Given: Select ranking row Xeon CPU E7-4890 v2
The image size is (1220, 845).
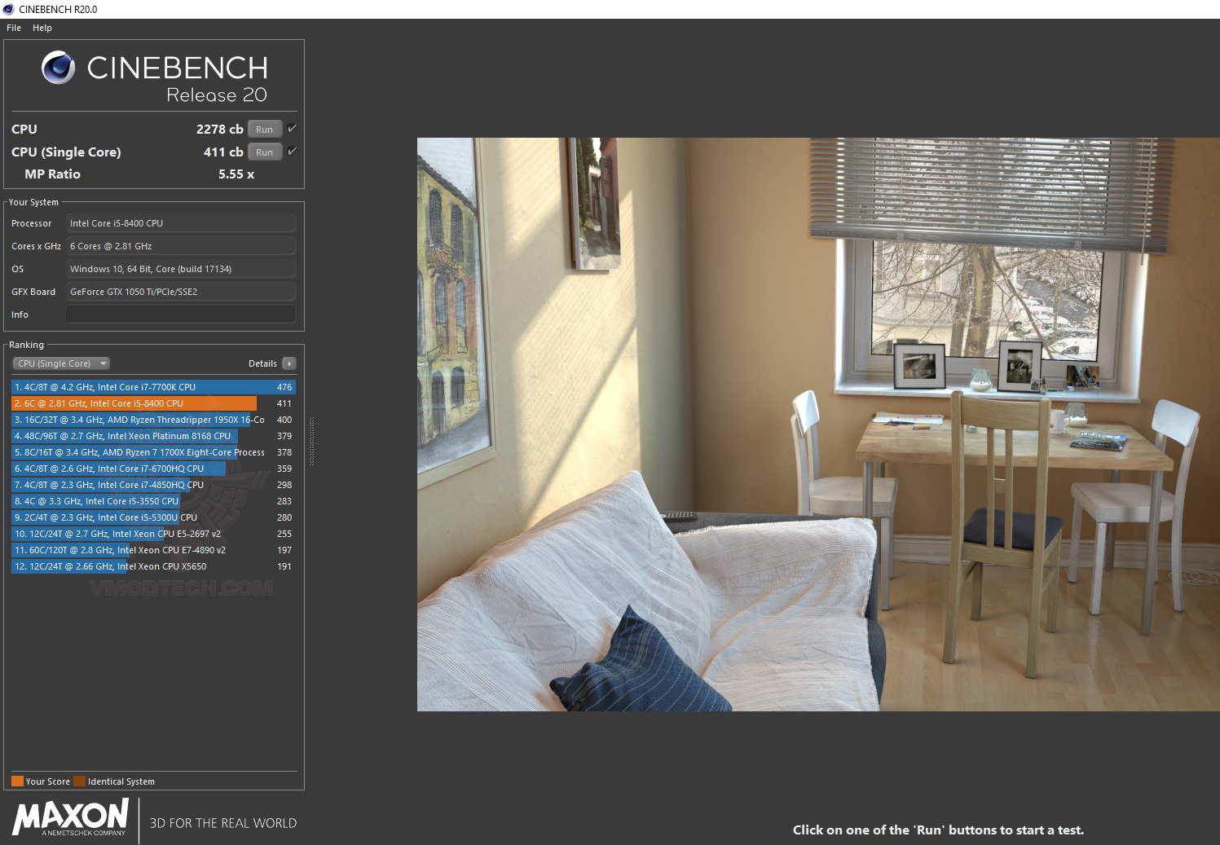Looking at the screenshot, I should coord(153,550).
